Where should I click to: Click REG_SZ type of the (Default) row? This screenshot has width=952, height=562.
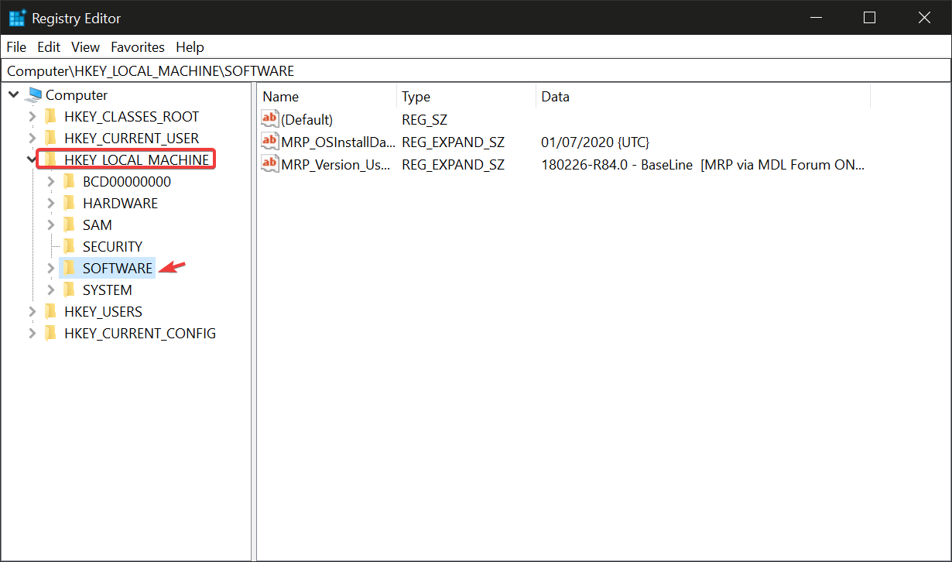click(425, 120)
